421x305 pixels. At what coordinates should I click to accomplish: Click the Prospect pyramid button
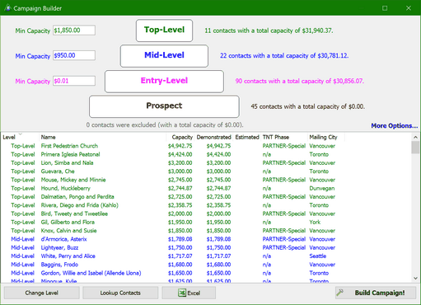click(164, 106)
